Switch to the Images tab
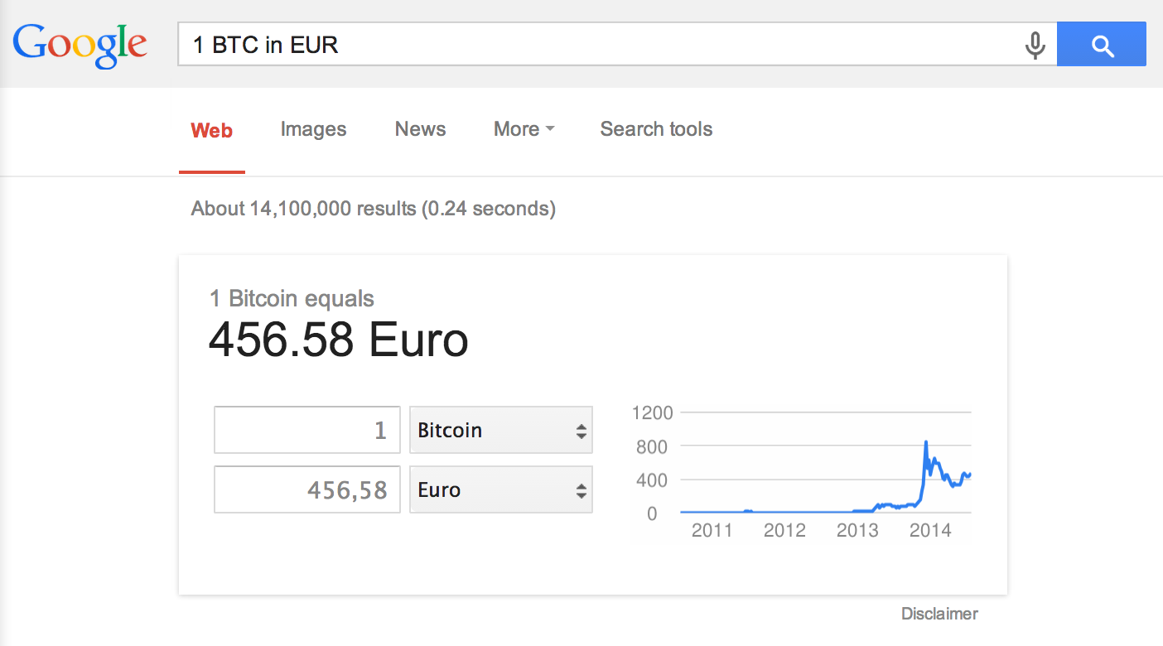1163x646 pixels. 313,129
